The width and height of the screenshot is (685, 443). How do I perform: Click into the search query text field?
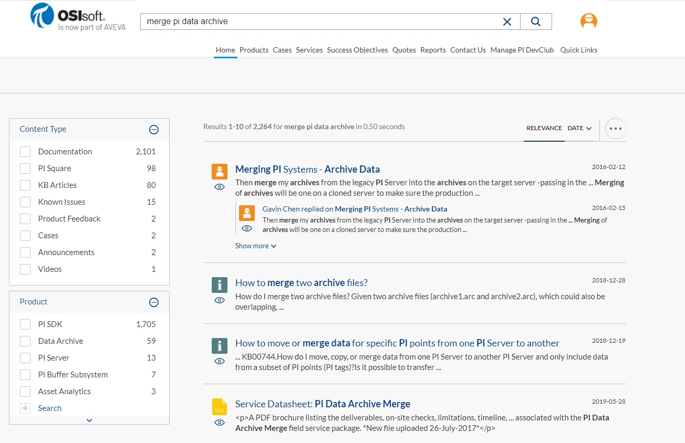pos(315,22)
